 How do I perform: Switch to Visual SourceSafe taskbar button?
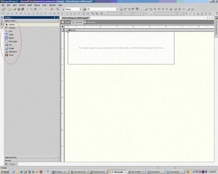point(98,172)
